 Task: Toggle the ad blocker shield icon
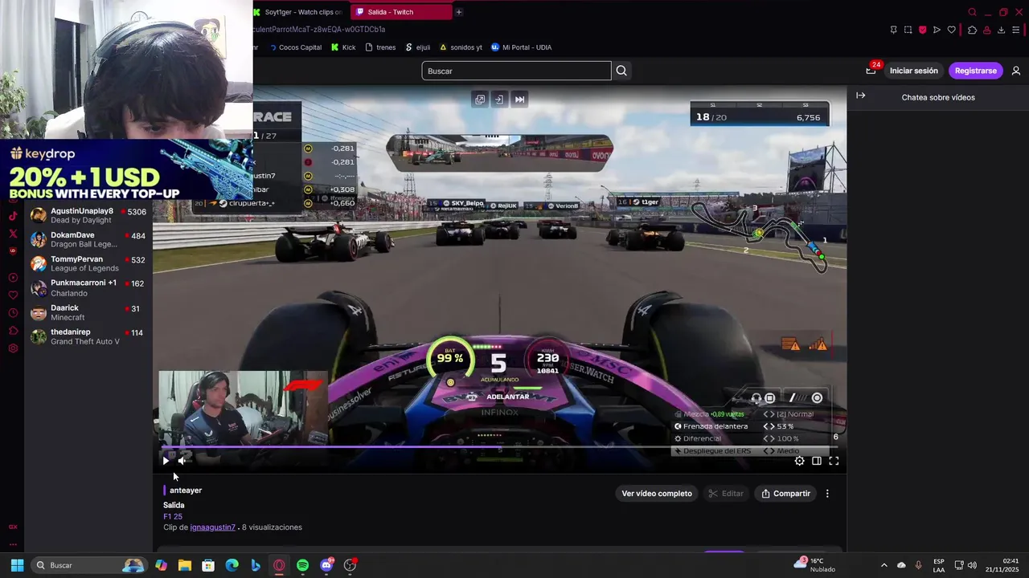tap(922, 30)
